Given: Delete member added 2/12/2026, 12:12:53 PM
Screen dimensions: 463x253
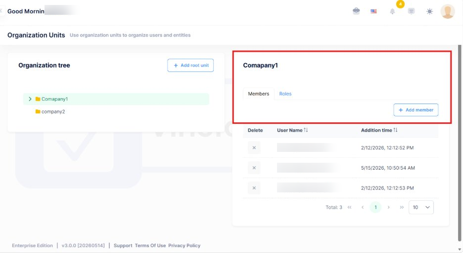Looking at the screenshot, I should [x=254, y=188].
